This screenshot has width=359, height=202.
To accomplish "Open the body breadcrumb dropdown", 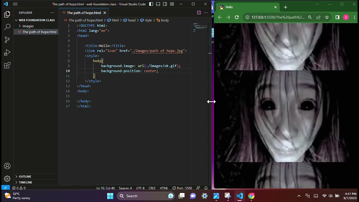I will point(162,20).
